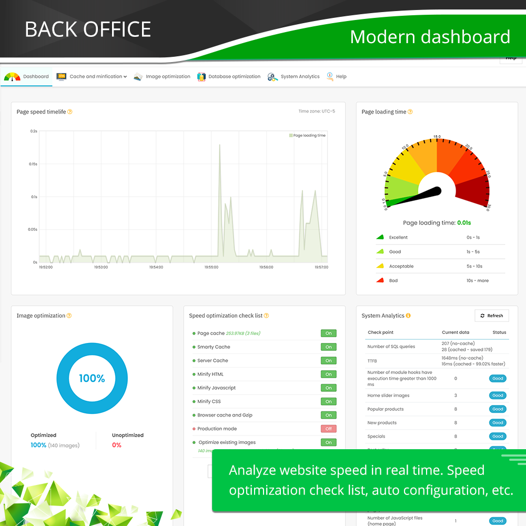Click the System Analytics gears icon
Screen dimensions: 526x526
click(x=272, y=76)
